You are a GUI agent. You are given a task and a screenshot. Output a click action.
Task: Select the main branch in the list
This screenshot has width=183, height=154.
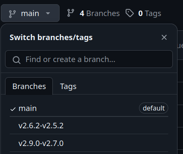click(89, 108)
